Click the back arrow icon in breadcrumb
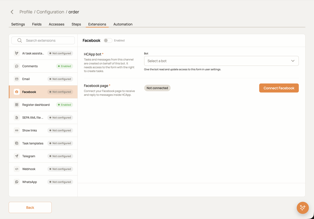The image size is (314, 219). pos(12,12)
